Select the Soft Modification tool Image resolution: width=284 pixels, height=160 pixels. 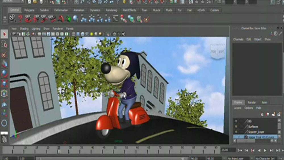4,103
